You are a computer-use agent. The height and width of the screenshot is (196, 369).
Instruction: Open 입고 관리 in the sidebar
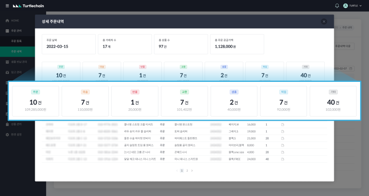pos(16,72)
